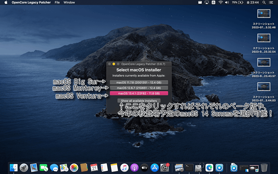Open the Japanese input source menu
The height and width of the screenshot is (174, 278).
[x=213, y=2]
